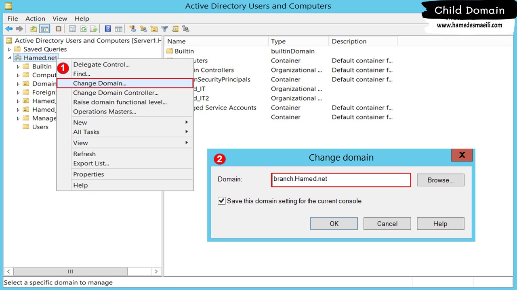Click the Find objects toolbar icon

click(175, 29)
